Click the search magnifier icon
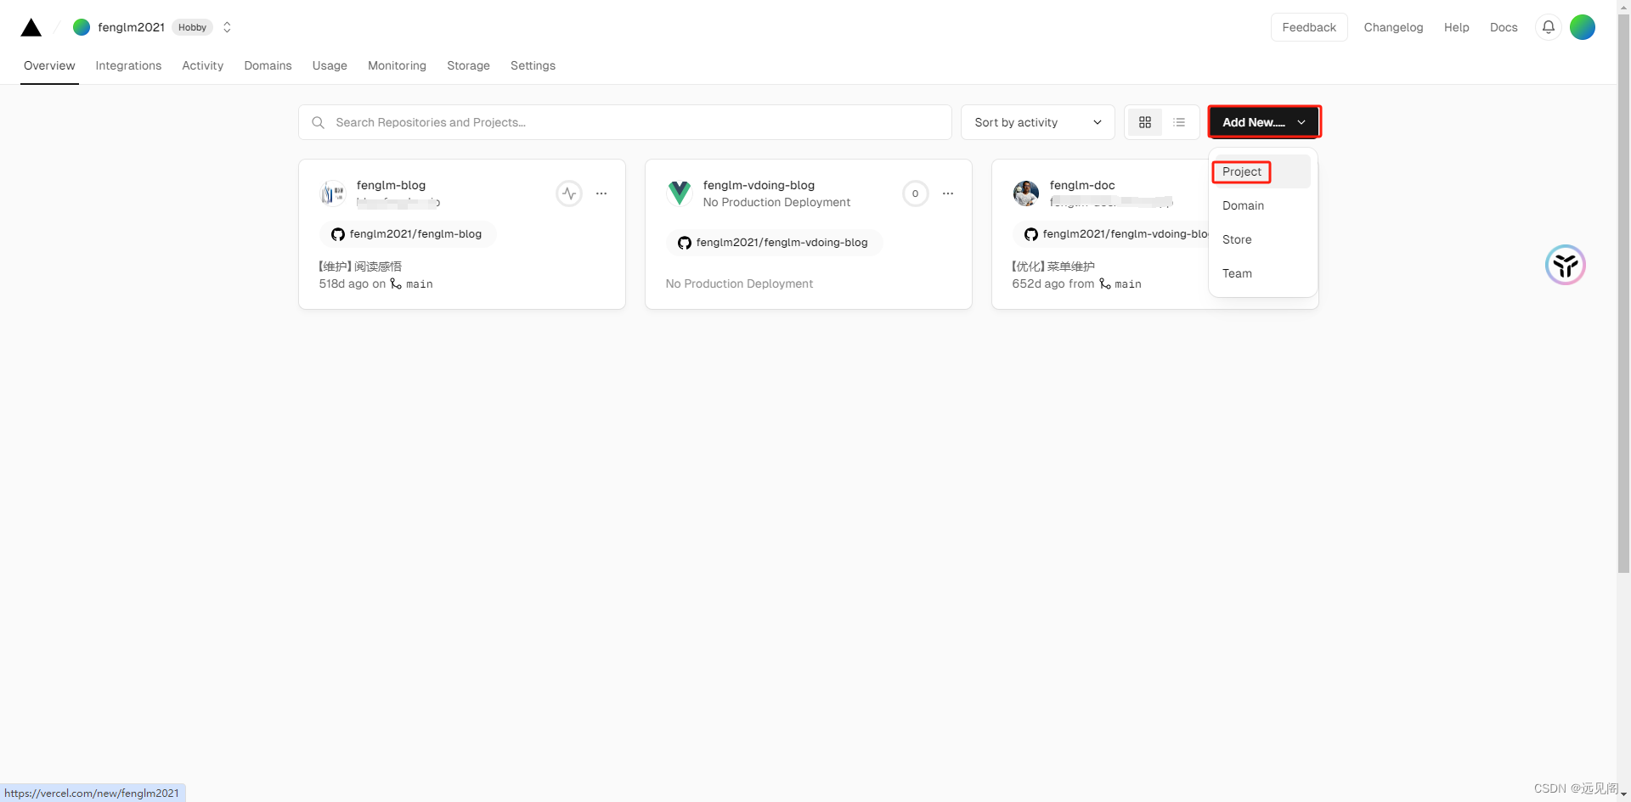This screenshot has height=802, width=1631. 318,122
